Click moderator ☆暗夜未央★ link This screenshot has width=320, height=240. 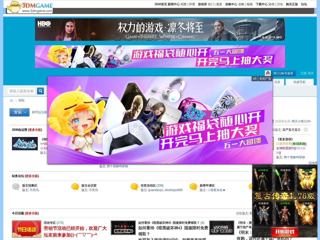click(216, 190)
